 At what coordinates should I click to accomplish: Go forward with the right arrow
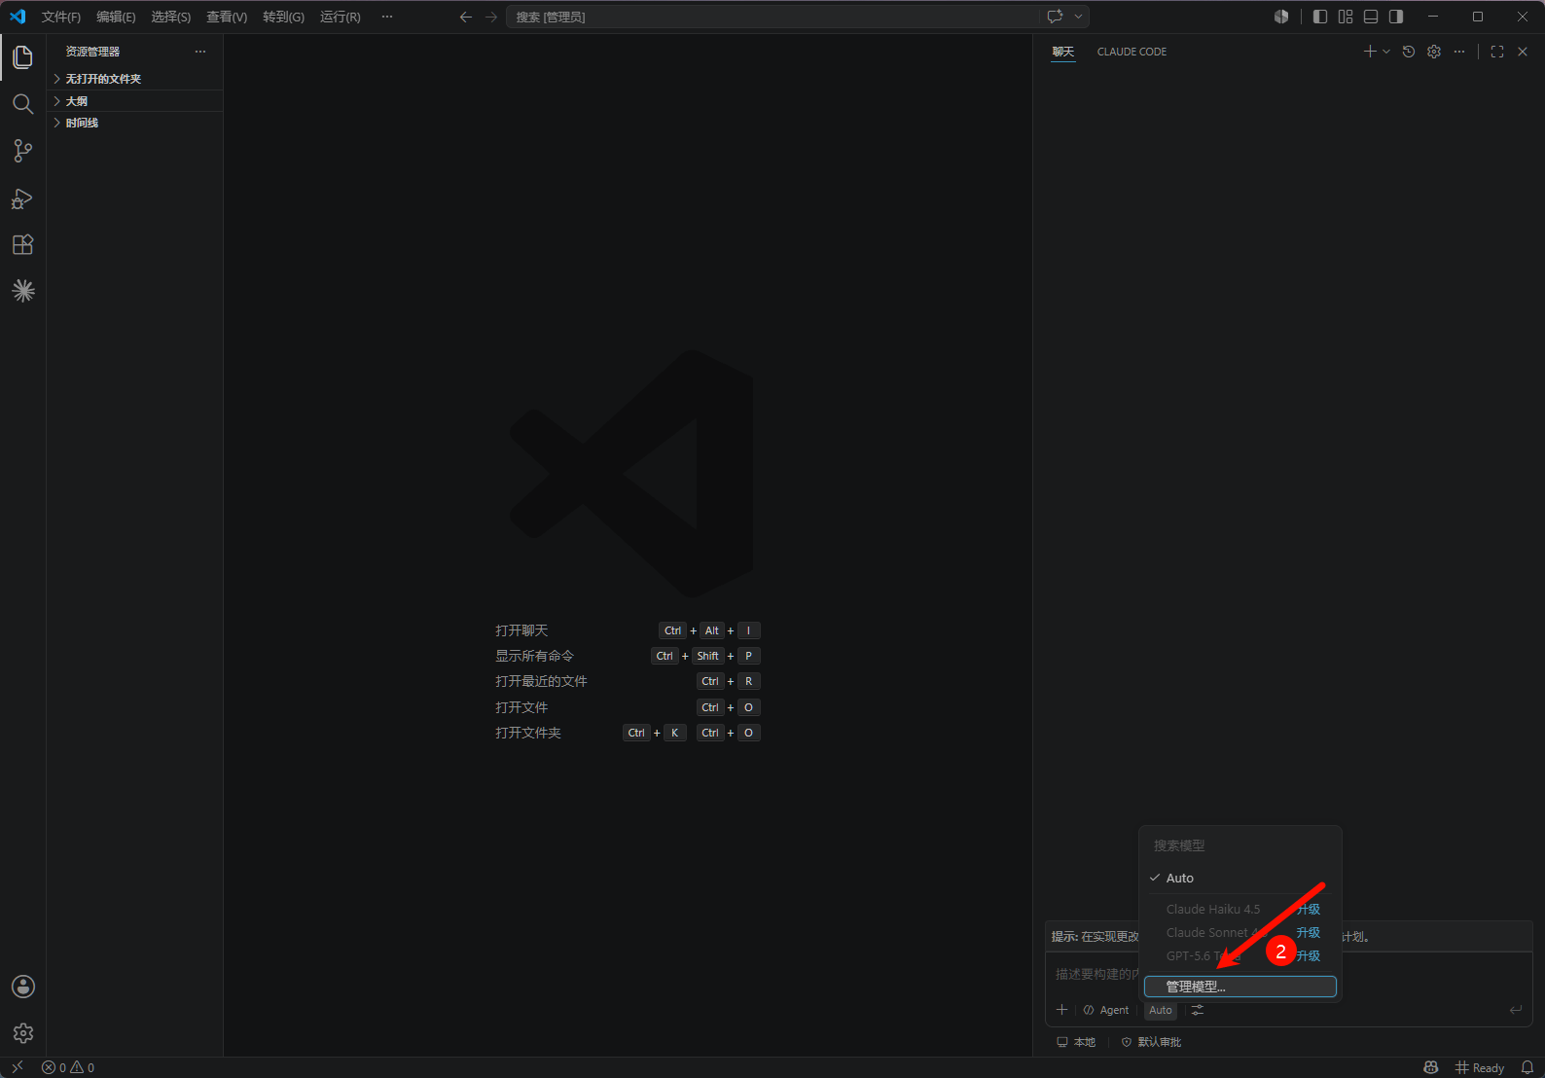(491, 17)
